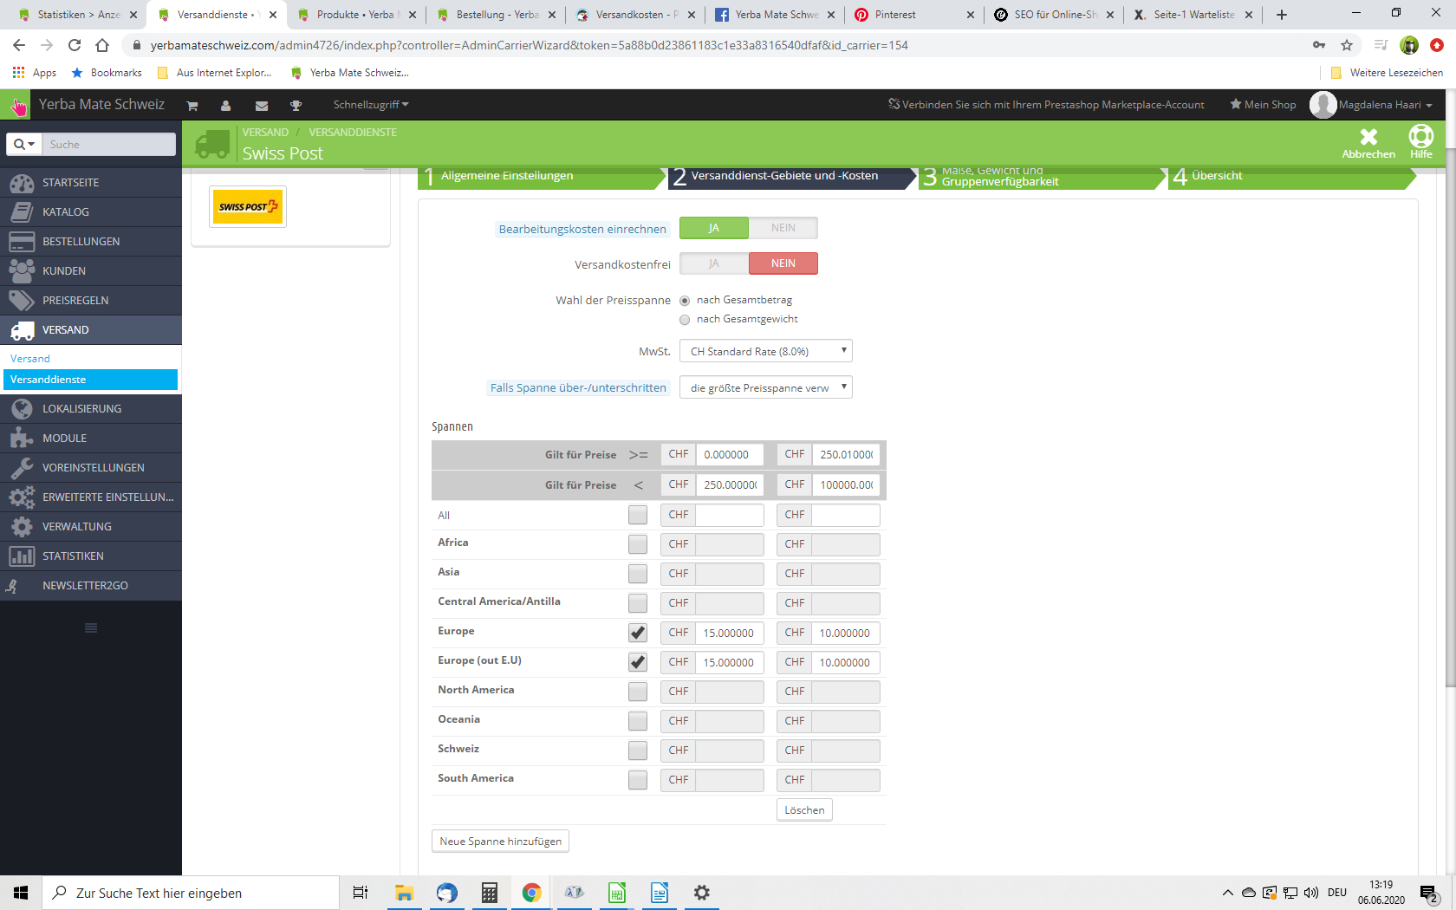Tick the North America zone checkbox
Image resolution: width=1456 pixels, height=910 pixels.
click(638, 692)
